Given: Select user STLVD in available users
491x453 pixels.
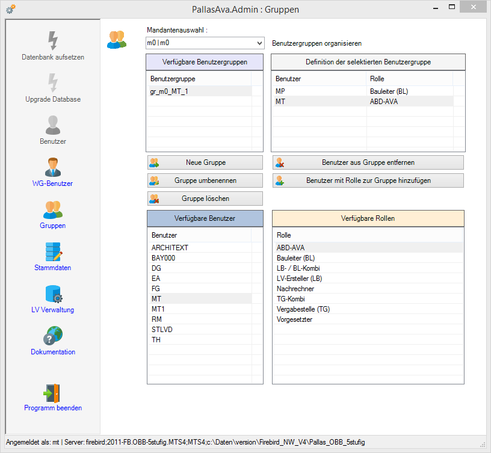Looking at the screenshot, I should [200, 330].
